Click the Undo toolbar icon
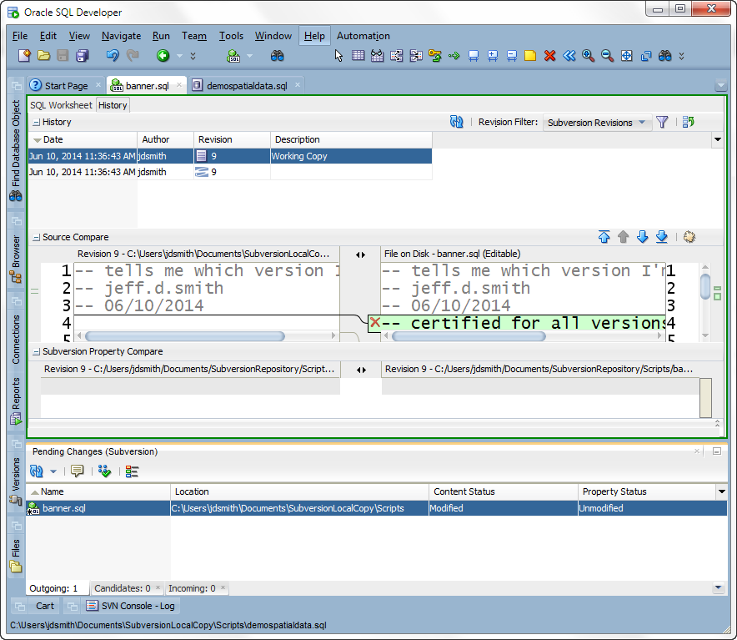Image resolution: width=737 pixels, height=640 pixels. tap(113, 56)
